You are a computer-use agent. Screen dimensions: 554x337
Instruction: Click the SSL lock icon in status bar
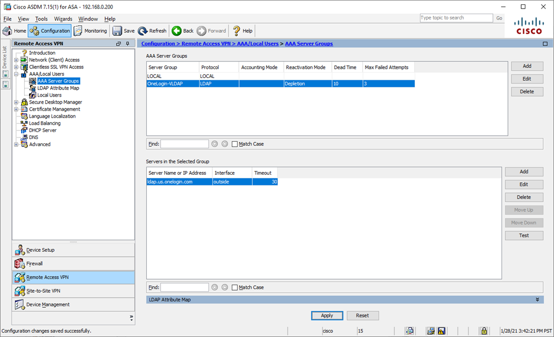tap(485, 330)
